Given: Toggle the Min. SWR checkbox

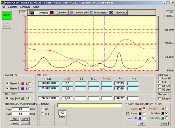Looking at the screenshot, I should coord(7,98).
